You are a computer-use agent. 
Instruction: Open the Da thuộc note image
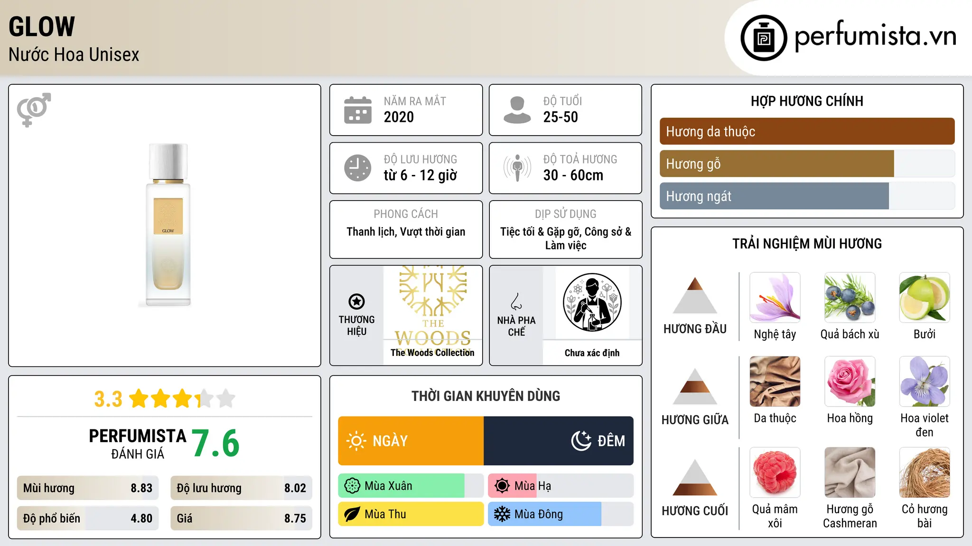point(775,382)
